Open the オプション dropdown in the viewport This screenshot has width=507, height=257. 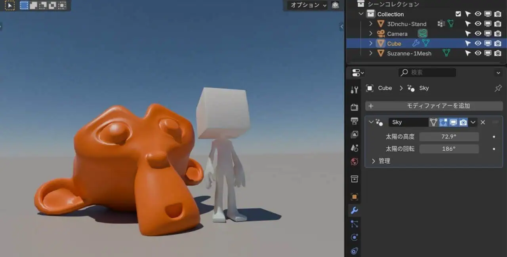click(x=309, y=5)
